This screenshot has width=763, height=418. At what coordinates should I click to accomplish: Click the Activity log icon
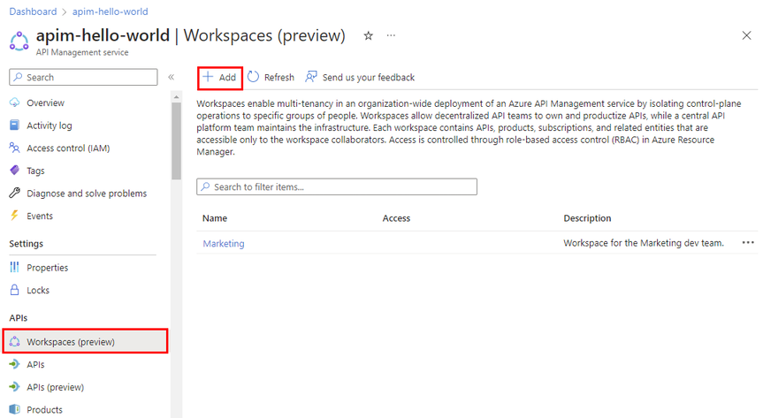pyautogui.click(x=15, y=125)
